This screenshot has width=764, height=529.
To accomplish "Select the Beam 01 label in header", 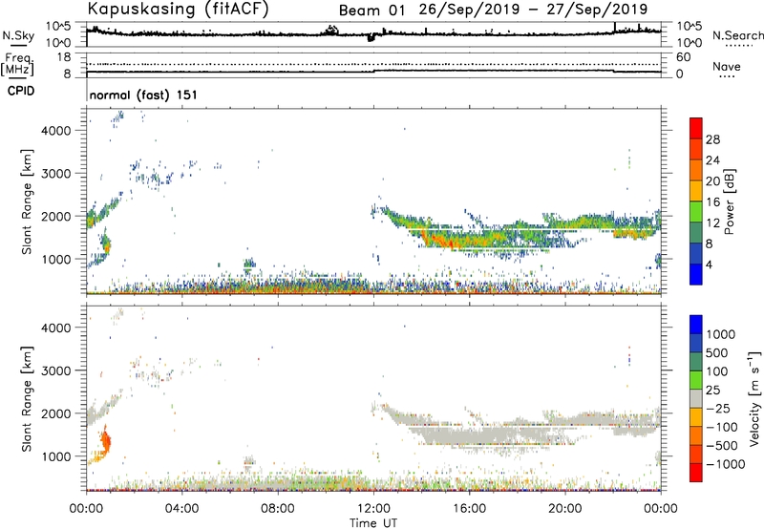I will coord(371,11).
